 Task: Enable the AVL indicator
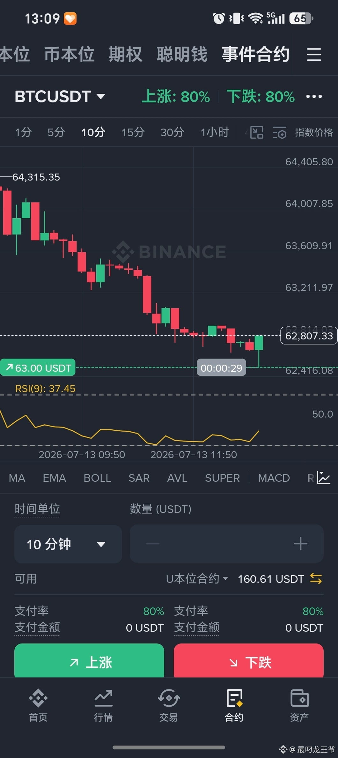pos(177,478)
